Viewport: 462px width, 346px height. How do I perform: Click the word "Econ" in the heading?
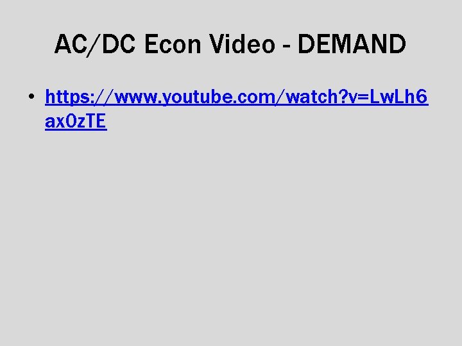[173, 44]
